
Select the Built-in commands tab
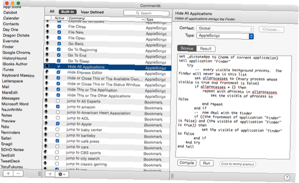tap(68, 12)
